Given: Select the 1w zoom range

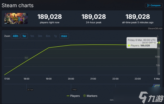Looking at the screenshot, I should (x=24, y=36).
